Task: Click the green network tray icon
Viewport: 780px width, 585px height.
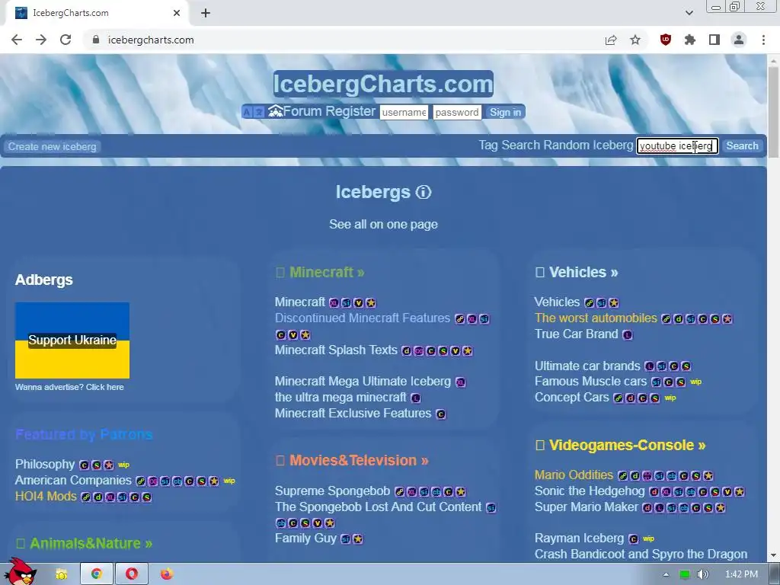Action: click(x=685, y=574)
